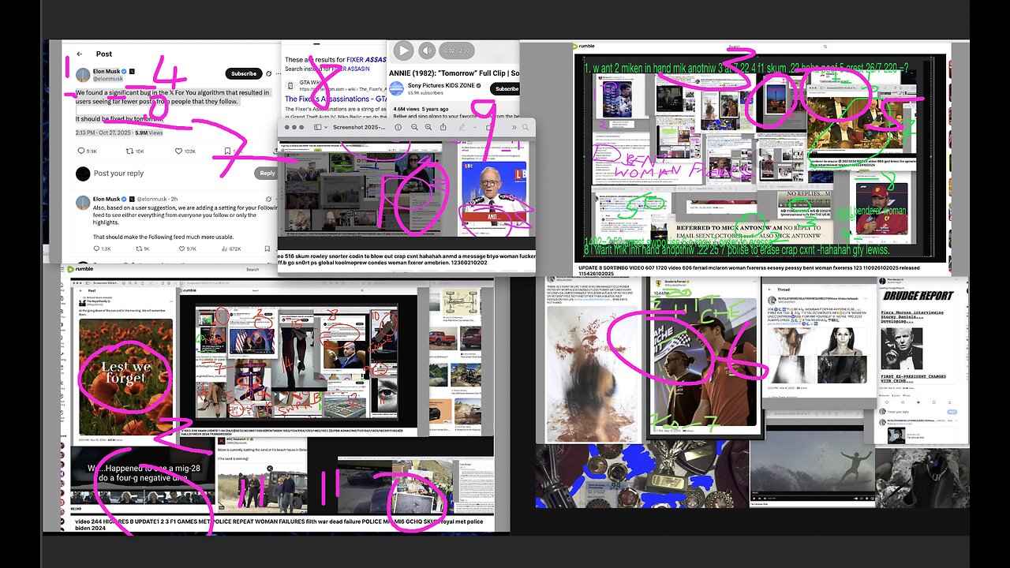The height and width of the screenshot is (568, 1010).
Task: Open the 5.9M Views count text
Action: click(149, 133)
